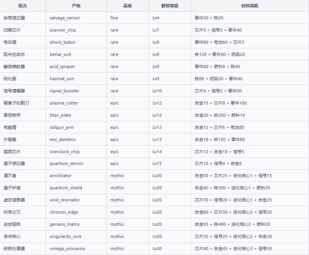This screenshot has height=255, width=309.
Task: Select the 外骨骼 recipe cell
Action: pyautogui.click(x=23, y=139)
